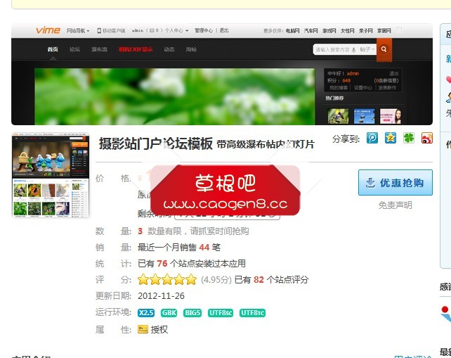Click the orange search magnifier button
Screen dimensions: 451x358
pyautogui.click(x=384, y=50)
